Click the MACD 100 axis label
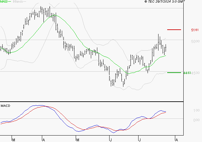The width and height of the screenshot is (202, 142). click(197, 110)
